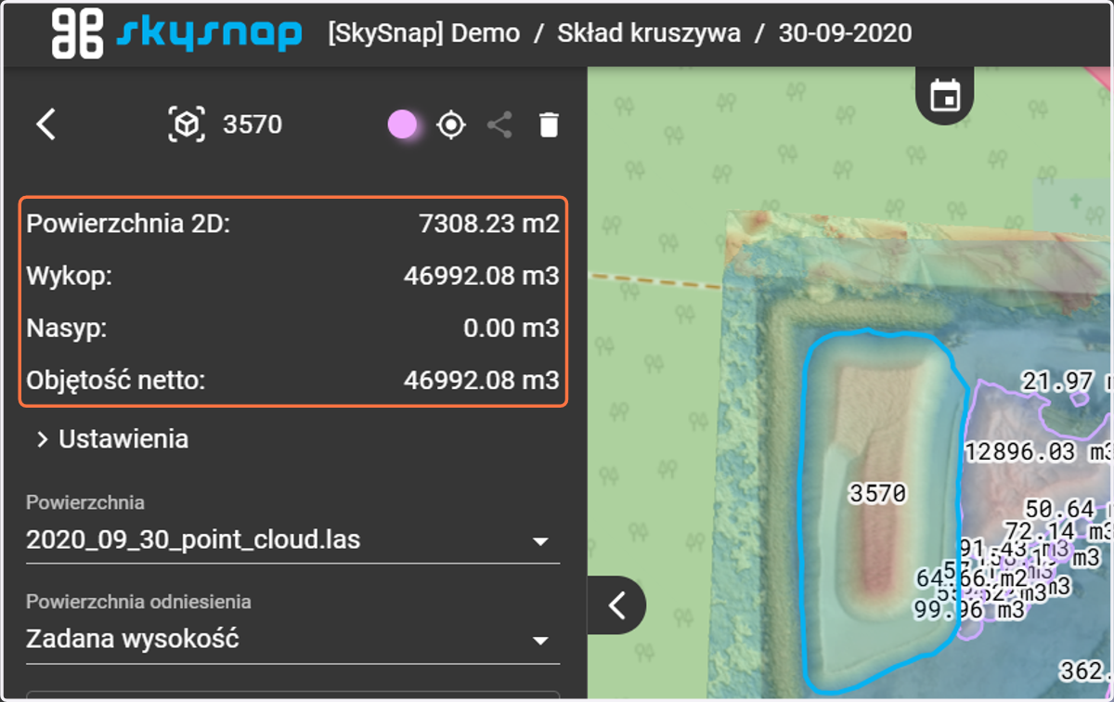Share the measurement 3570
Screen dimensions: 1114x702
(500, 124)
